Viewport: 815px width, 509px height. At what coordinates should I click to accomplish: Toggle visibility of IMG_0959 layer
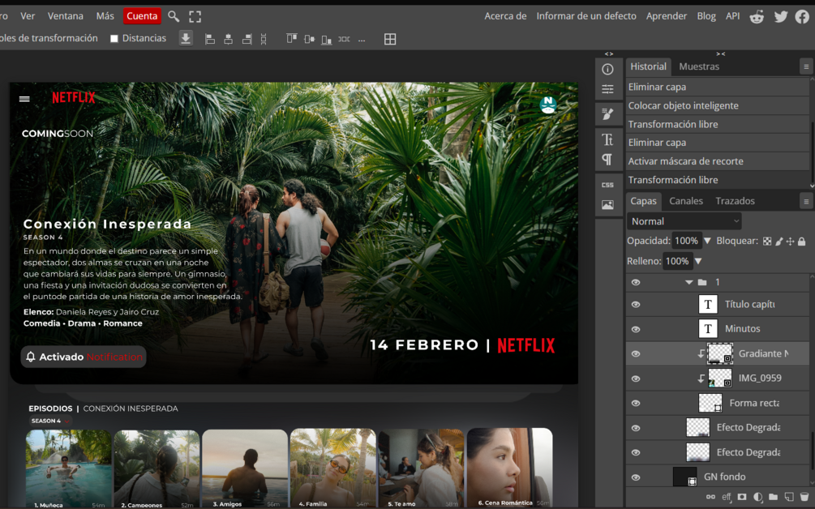[x=636, y=379]
